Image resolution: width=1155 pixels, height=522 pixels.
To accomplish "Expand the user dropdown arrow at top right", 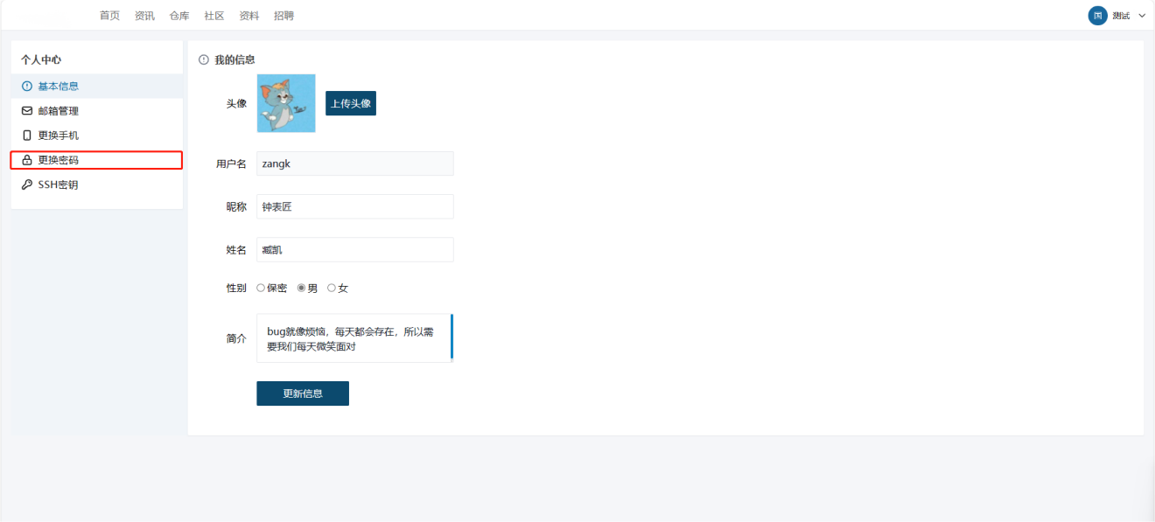I will click(x=1142, y=16).
